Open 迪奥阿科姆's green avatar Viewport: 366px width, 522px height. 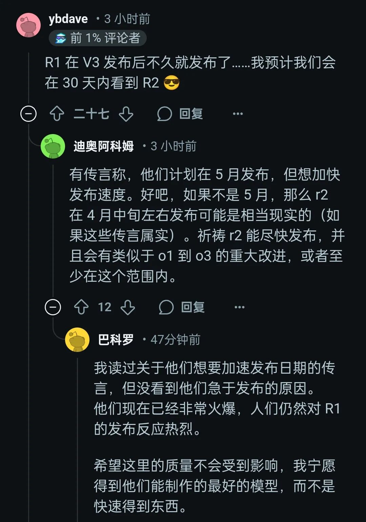(x=53, y=146)
